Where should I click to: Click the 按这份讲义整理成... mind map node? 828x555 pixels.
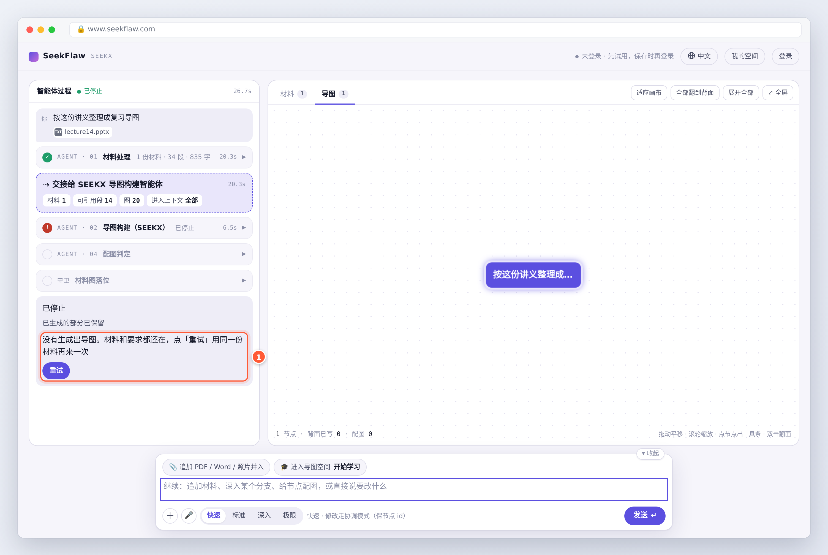coord(533,275)
